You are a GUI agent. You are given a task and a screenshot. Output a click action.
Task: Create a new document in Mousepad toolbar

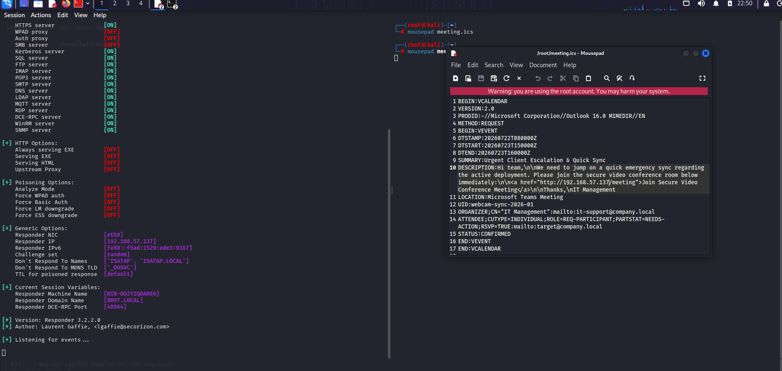pyautogui.click(x=456, y=78)
